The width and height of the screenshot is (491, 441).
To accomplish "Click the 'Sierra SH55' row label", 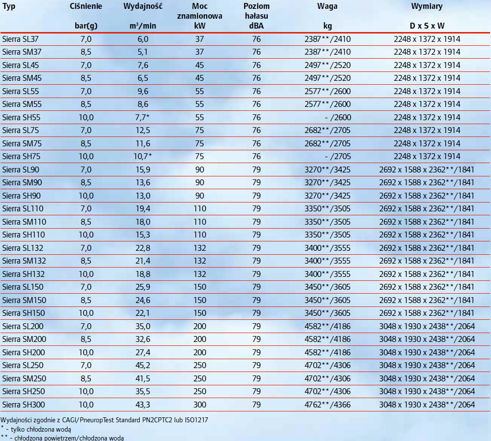I will pyautogui.click(x=21, y=117).
